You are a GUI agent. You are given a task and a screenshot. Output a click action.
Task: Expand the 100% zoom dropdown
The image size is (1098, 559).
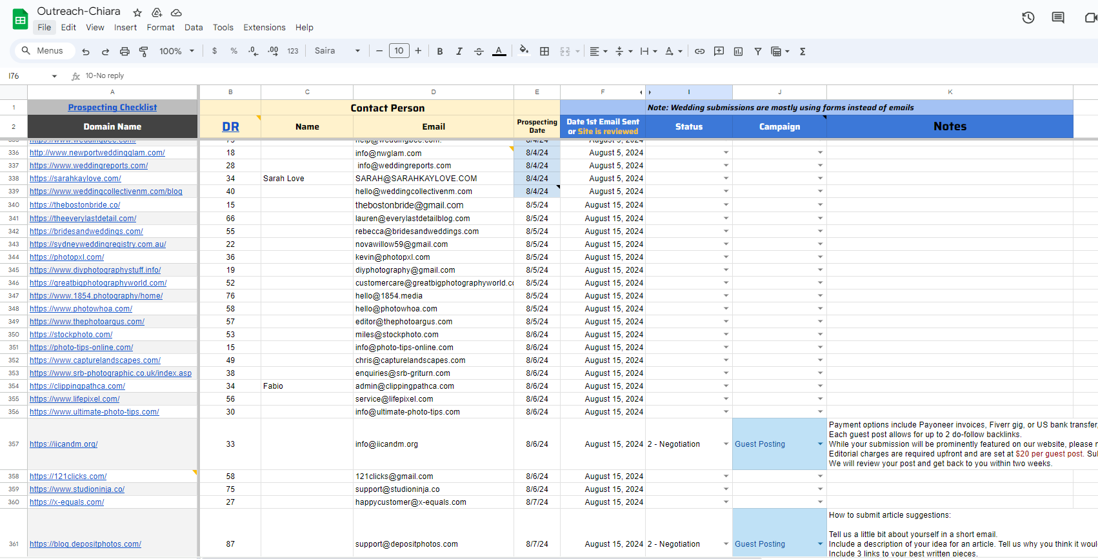[x=177, y=52]
